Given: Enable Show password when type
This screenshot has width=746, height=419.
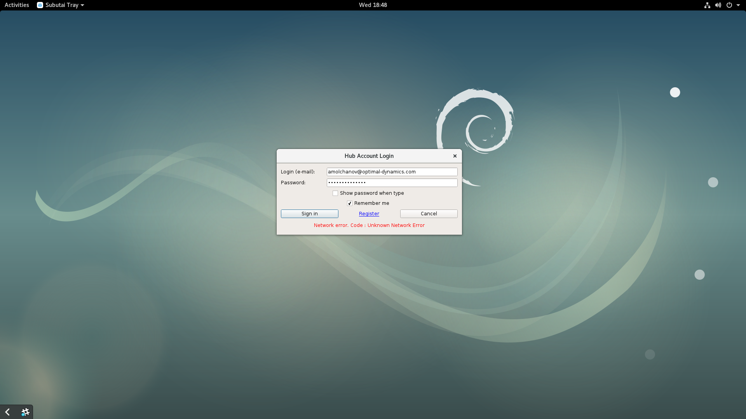Looking at the screenshot, I should point(335,193).
